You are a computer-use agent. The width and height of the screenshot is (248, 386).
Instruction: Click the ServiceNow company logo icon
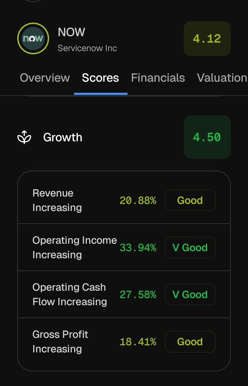[x=33, y=39]
